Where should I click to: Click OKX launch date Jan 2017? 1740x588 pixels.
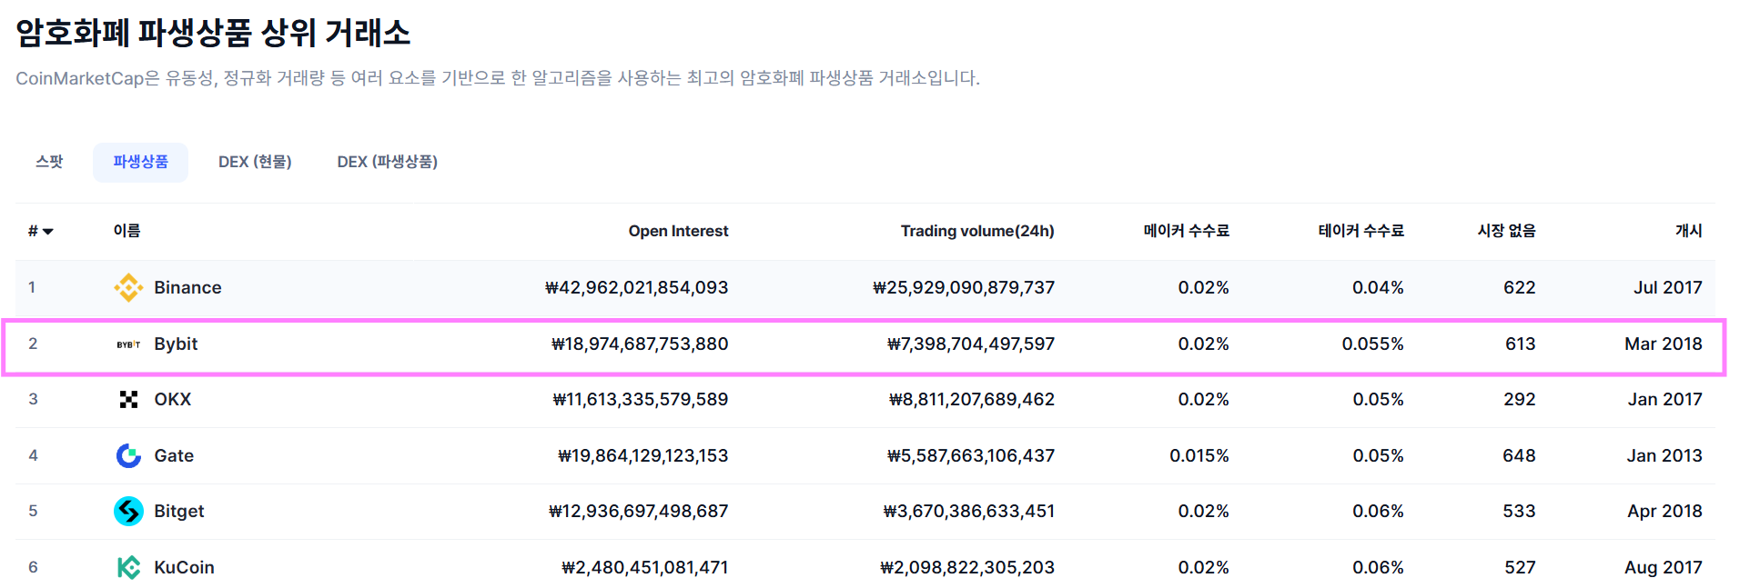[1665, 400]
